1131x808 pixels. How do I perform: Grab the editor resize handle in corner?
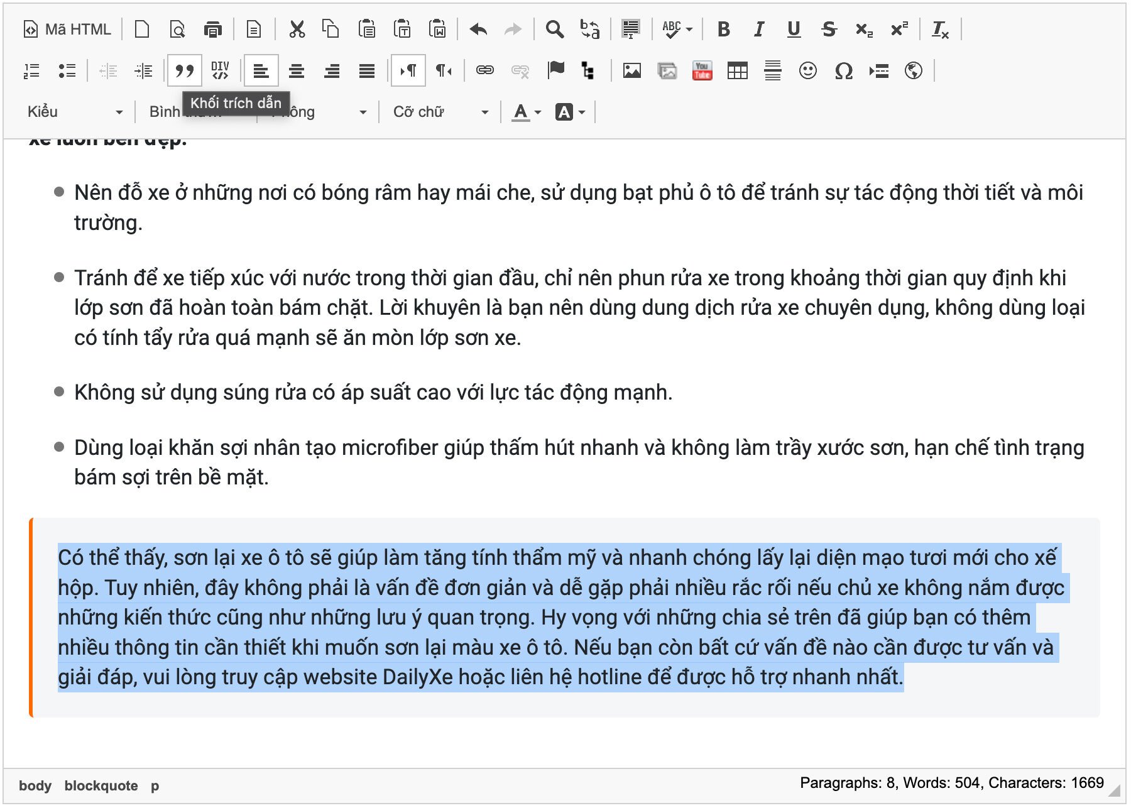(x=1114, y=790)
